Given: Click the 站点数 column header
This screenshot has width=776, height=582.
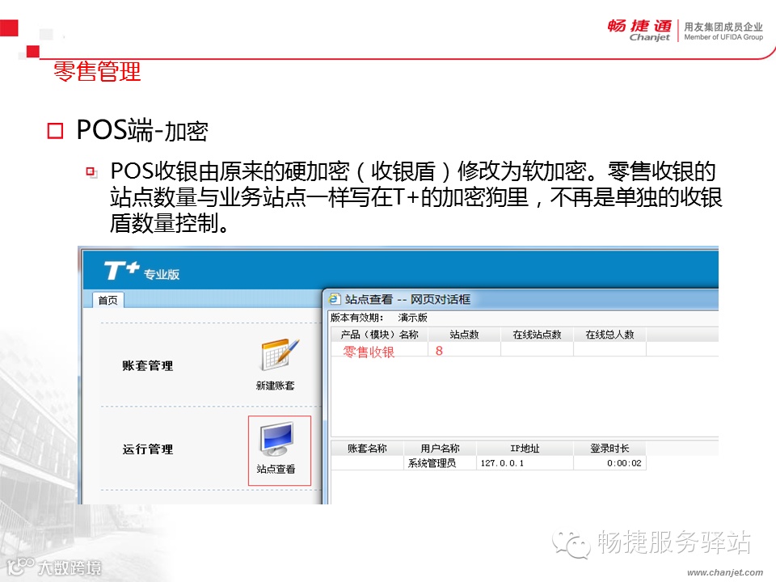Looking at the screenshot, I should (x=464, y=335).
